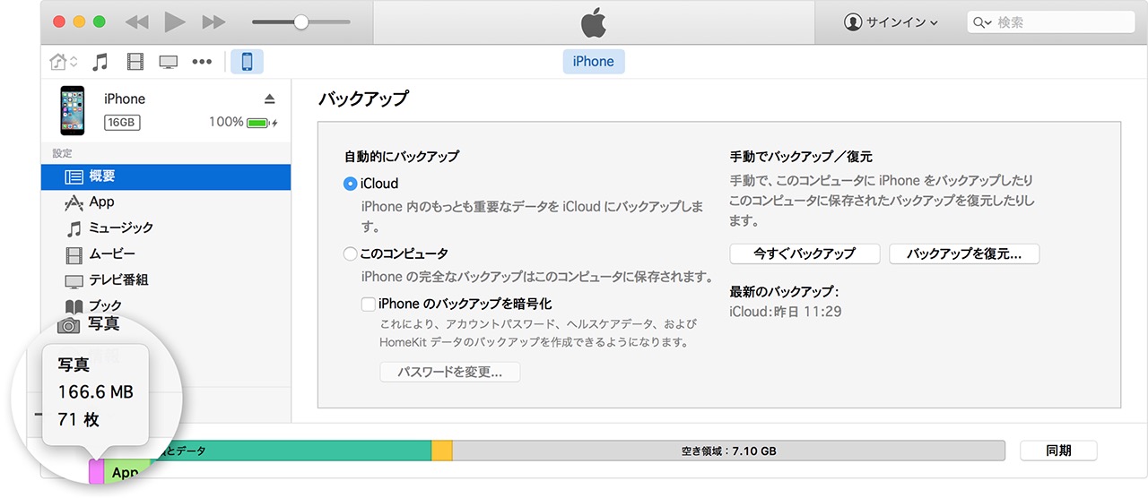Eject the iPhone using the eject icon
Image resolution: width=1148 pixels, height=498 pixels.
pyautogui.click(x=270, y=99)
